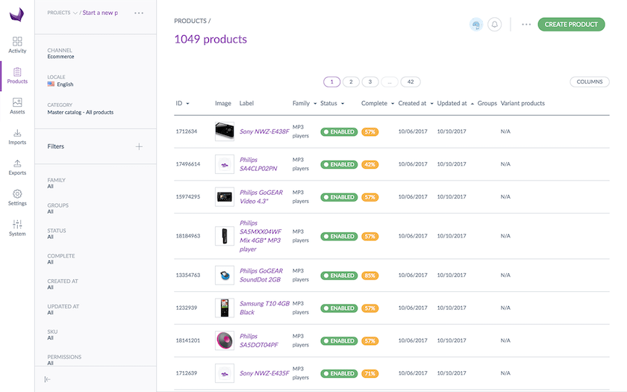Click the ellipsis pagination button
Image resolution: width=627 pixels, height=392 pixels.
pyautogui.click(x=390, y=82)
